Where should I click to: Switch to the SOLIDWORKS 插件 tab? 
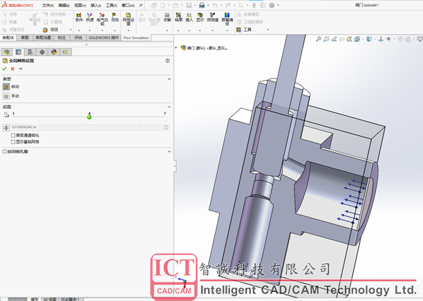coord(104,38)
